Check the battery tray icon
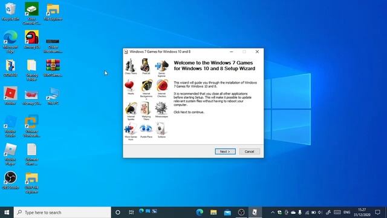The width and height of the screenshot is (387, 218). coord(313,213)
